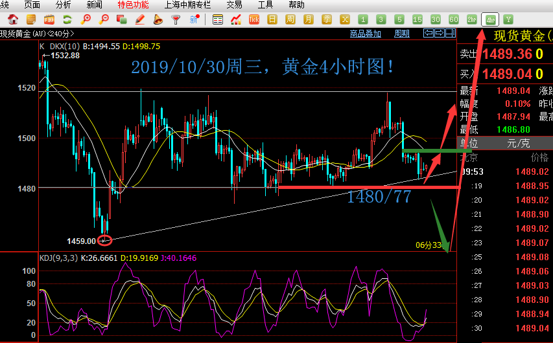Zoom out with the minus magnifier
Screen dimensions: 553x343
[x=103, y=19]
